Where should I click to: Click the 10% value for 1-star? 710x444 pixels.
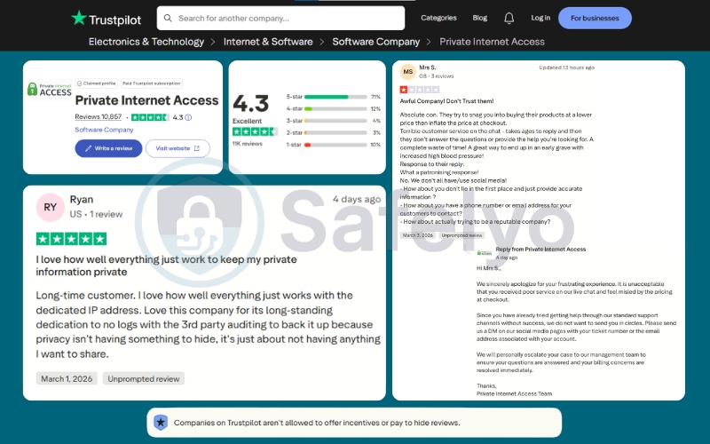pos(375,145)
